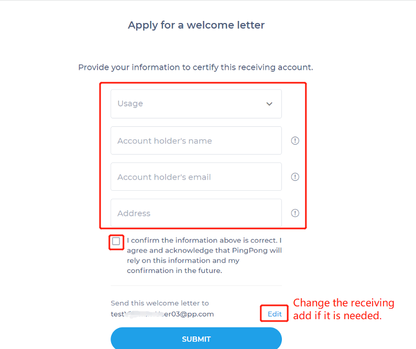Image resolution: width=416 pixels, height=349 pixels.
Task: Click the "Provide your information" instruction text
Action: 195,68
